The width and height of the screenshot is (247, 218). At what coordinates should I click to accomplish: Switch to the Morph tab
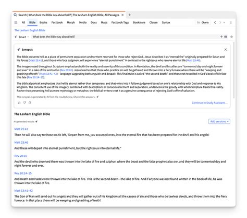coord(71,22)
